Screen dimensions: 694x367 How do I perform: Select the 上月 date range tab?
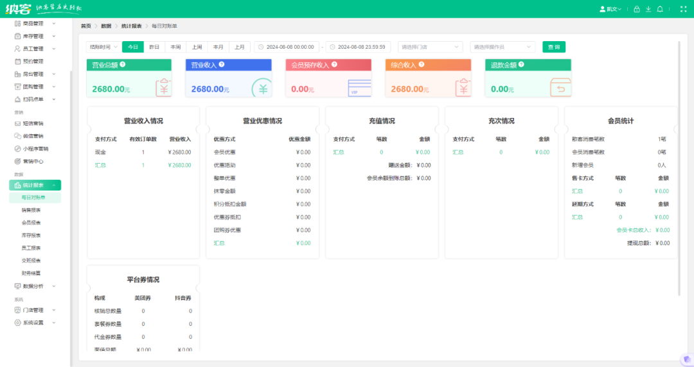240,47
